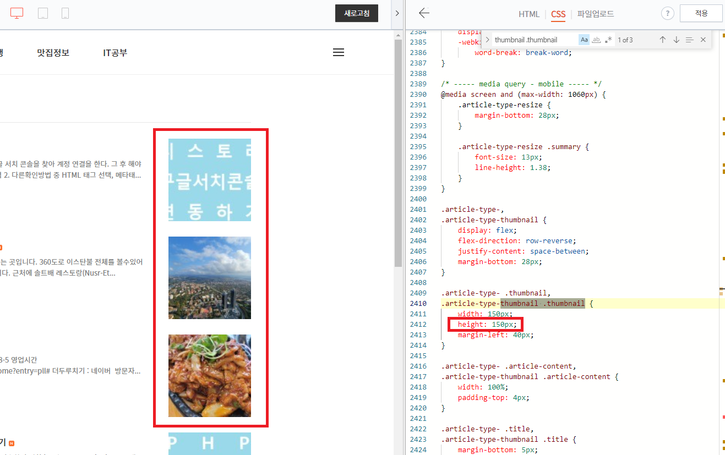This screenshot has width=725, height=455.
Task: Click the Istanbul city skyline thumbnail
Action: coord(210,278)
